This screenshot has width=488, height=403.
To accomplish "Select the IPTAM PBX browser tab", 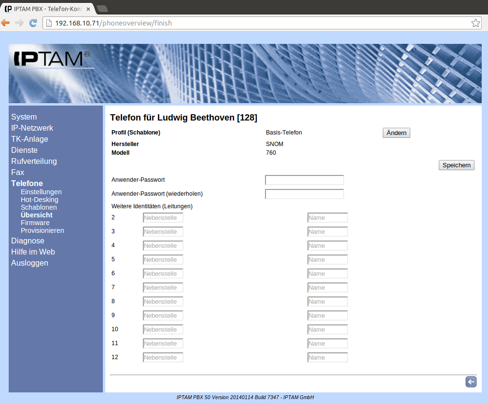I will (x=48, y=9).
